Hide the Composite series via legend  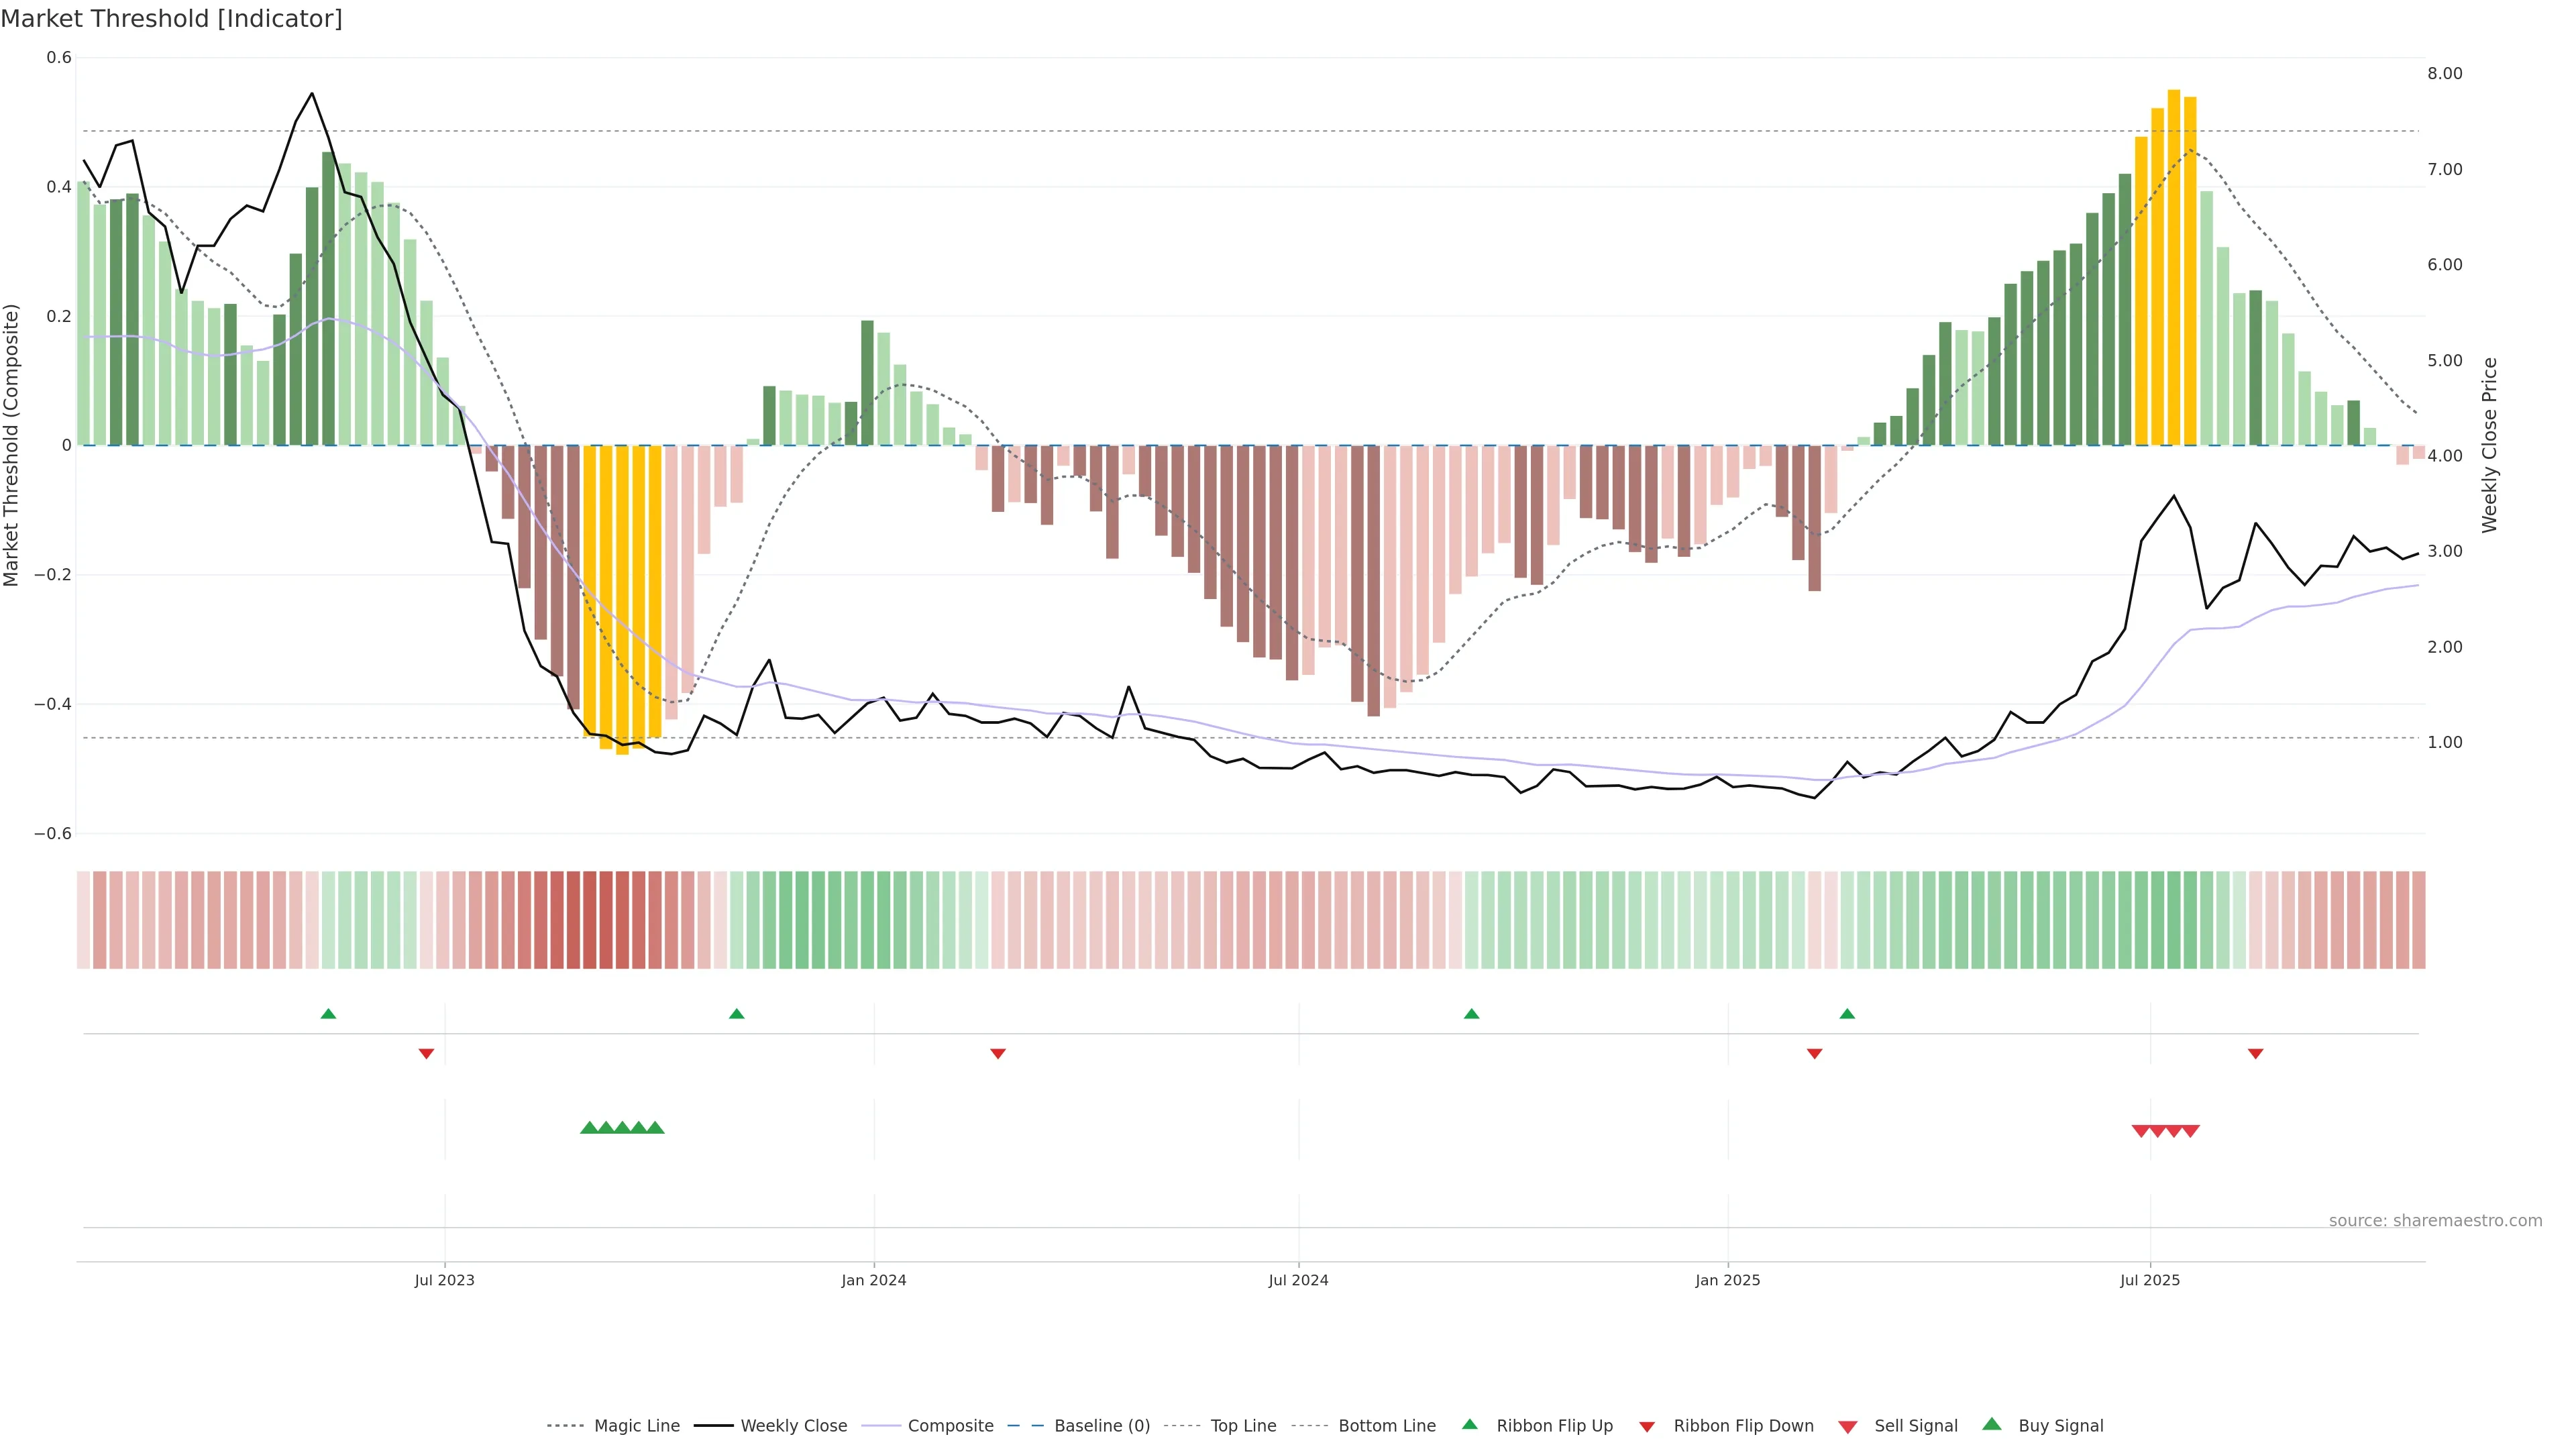click(x=950, y=1426)
